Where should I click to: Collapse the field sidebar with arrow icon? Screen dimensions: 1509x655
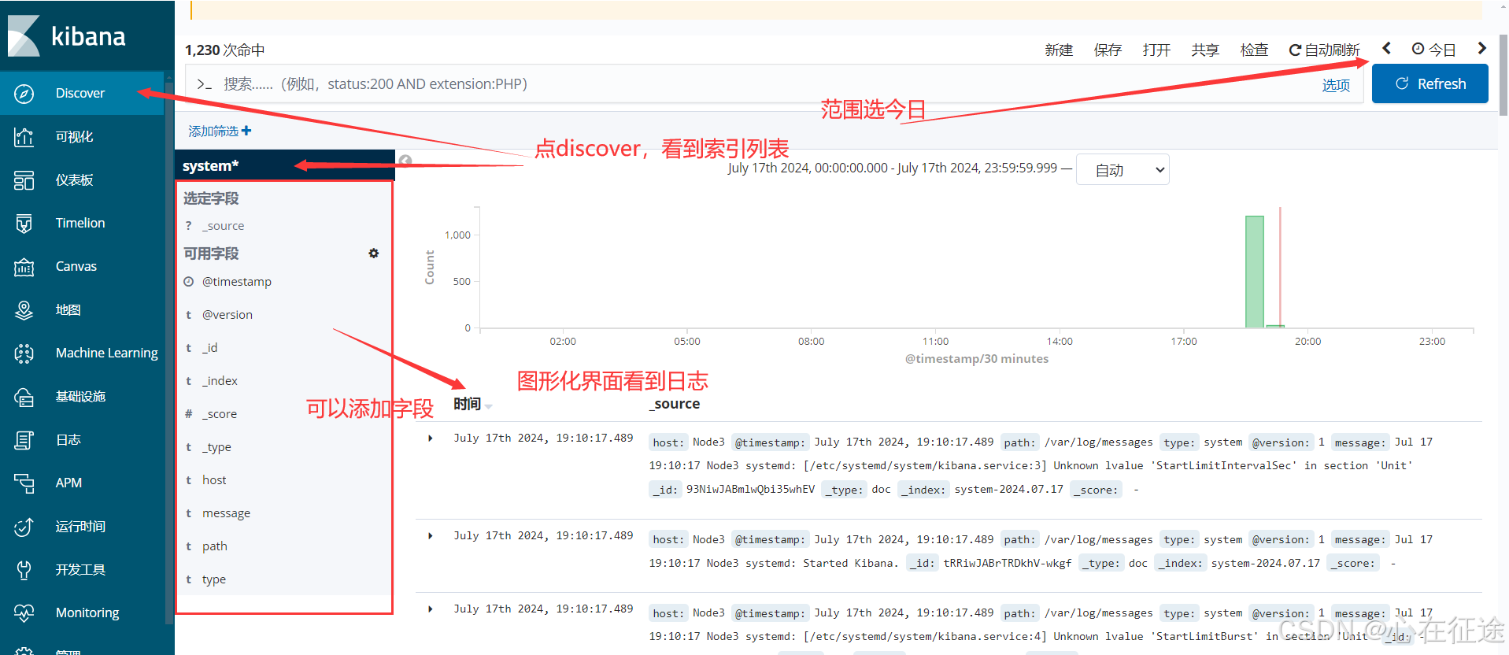[405, 161]
